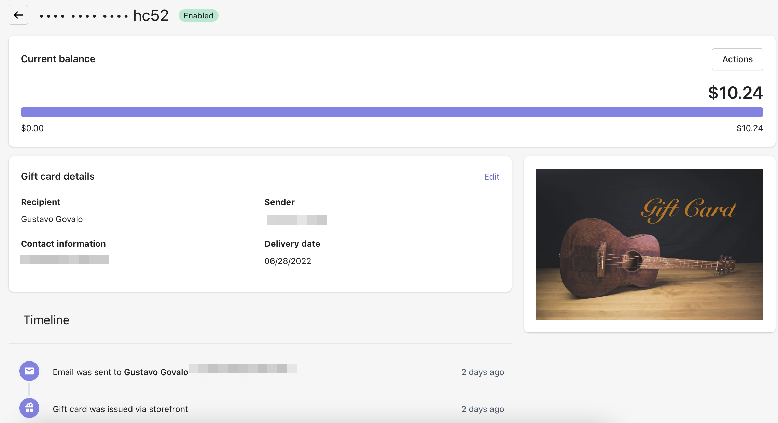Click the 'Email was sent to' timeline entry
This screenshot has width=778, height=423.
pyautogui.click(x=87, y=372)
